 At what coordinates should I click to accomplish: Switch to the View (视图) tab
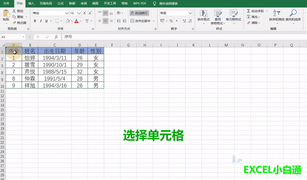click(x=95, y=3)
